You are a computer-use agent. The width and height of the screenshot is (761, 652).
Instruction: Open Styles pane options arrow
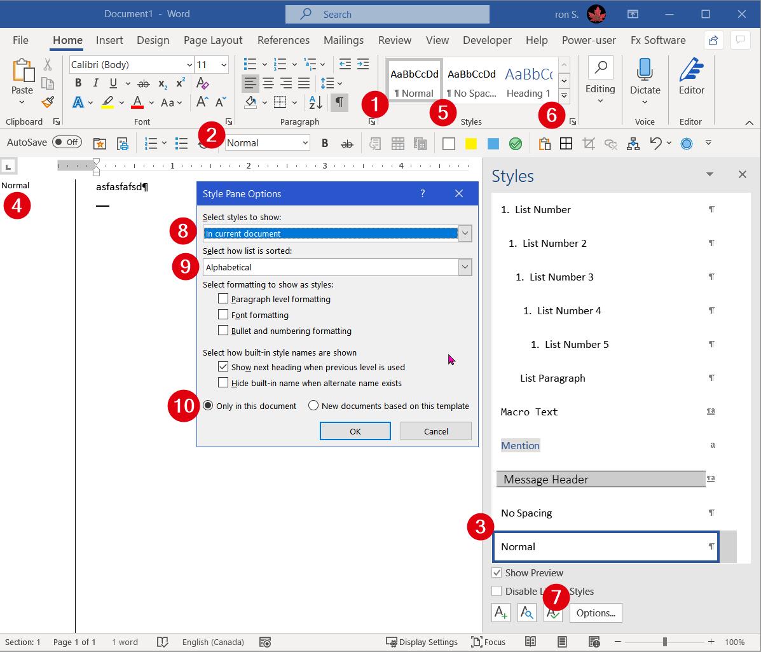tap(710, 174)
